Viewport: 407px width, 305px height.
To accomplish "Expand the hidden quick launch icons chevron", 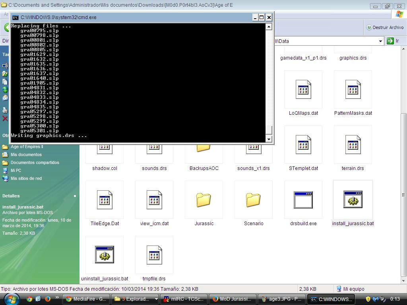I will (57, 297).
